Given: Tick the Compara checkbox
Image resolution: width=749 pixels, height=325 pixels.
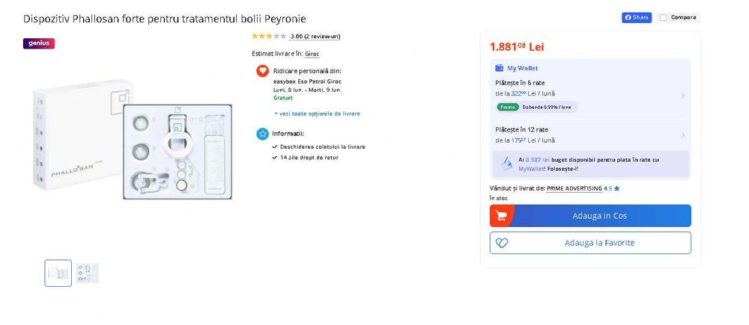Looking at the screenshot, I should coord(663,18).
